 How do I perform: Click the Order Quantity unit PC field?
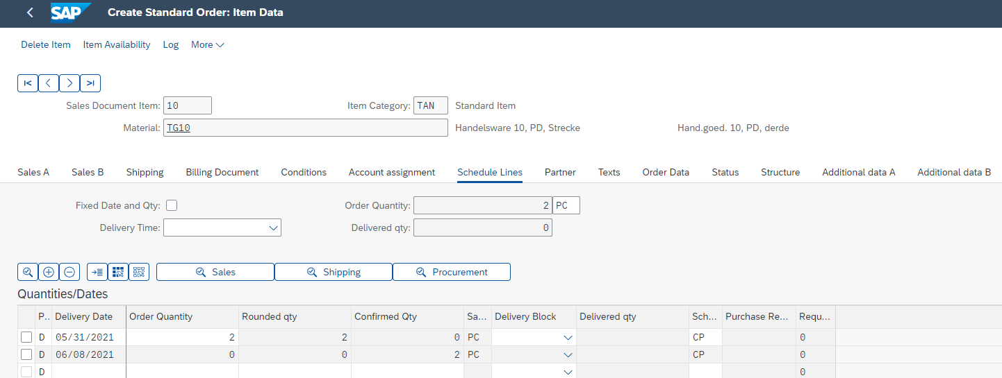pos(566,205)
